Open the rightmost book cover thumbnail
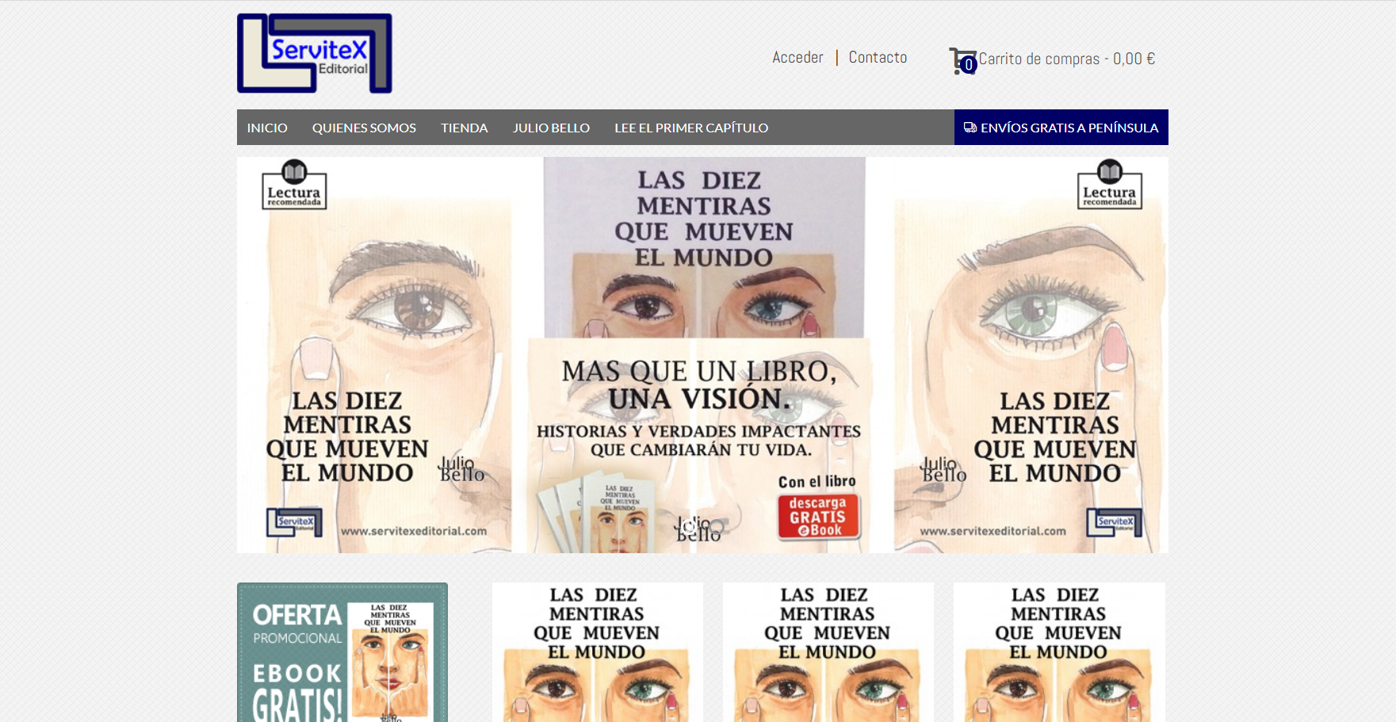 (x=1059, y=652)
